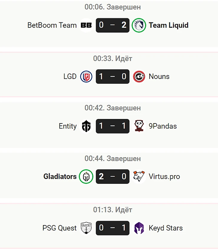Select the Gladiators 2 – 0 score box
This screenshot has height=249, width=218.
click(113, 177)
